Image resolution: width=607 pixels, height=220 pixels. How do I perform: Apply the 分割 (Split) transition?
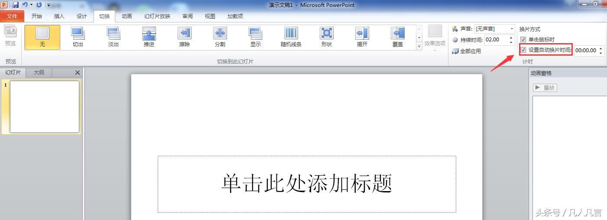(220, 37)
